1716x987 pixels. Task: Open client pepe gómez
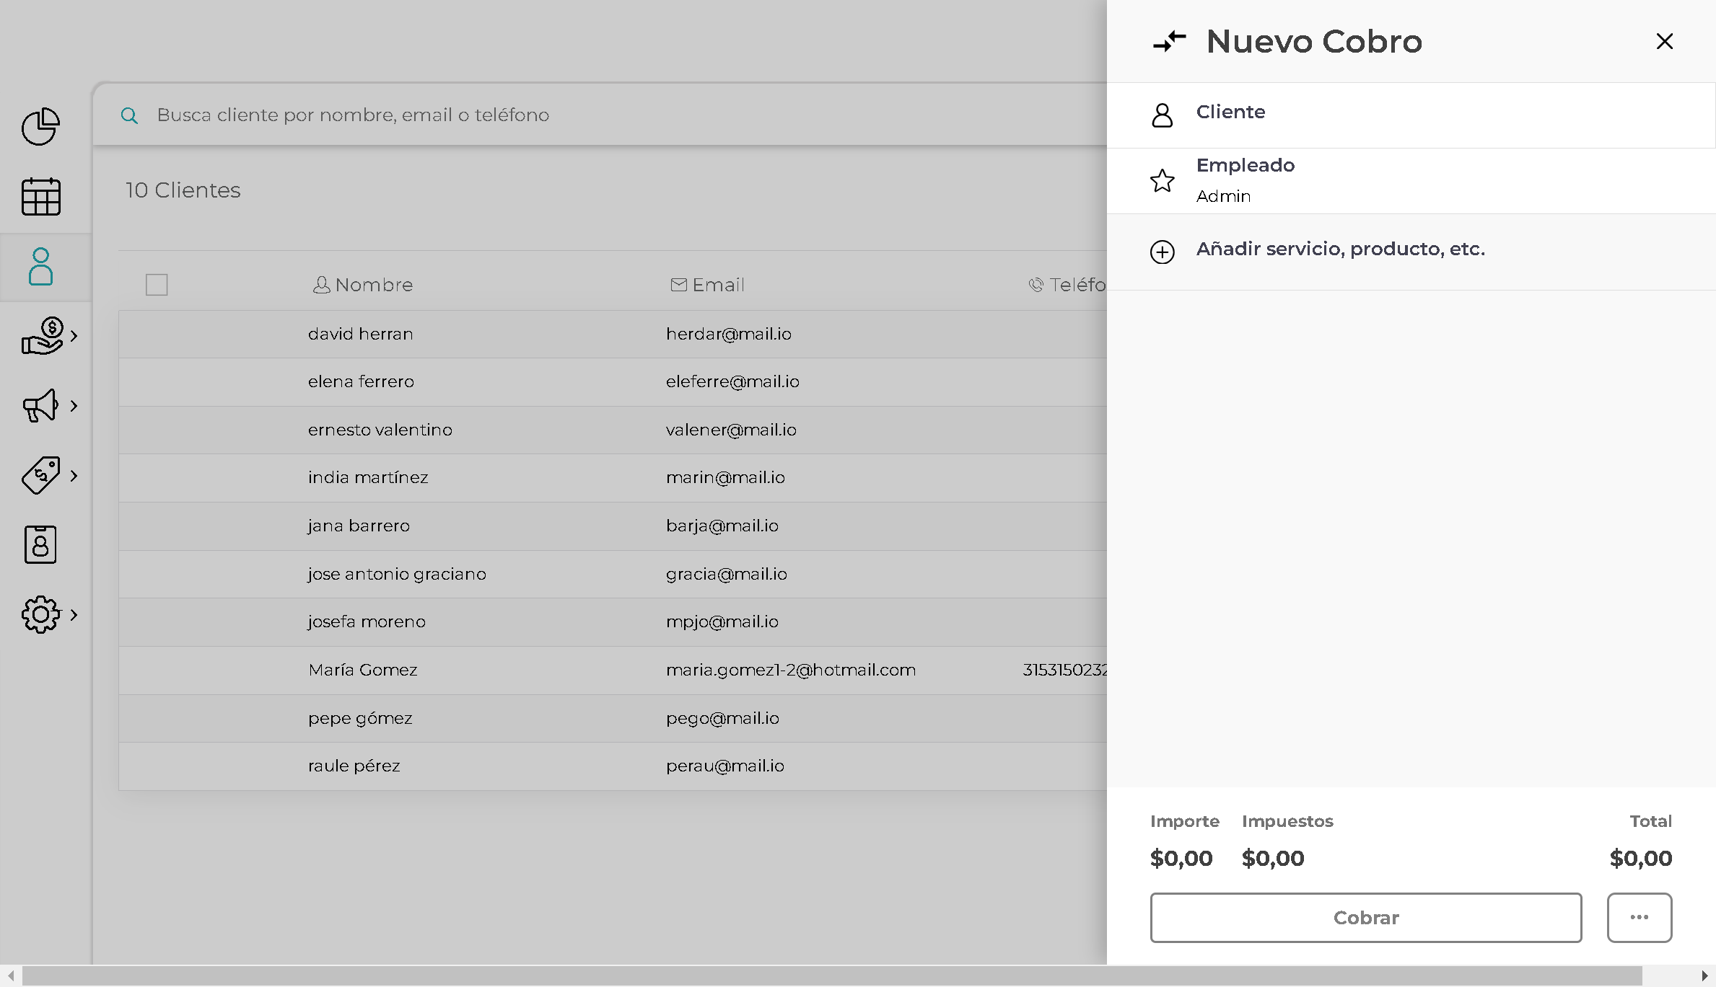[360, 718]
